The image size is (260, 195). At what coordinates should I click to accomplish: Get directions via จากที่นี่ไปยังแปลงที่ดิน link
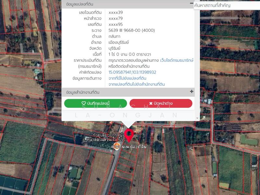coord(127,78)
